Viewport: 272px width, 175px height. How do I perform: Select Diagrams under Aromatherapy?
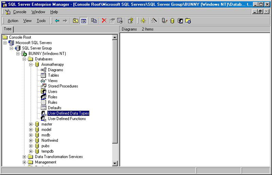coord(55,70)
